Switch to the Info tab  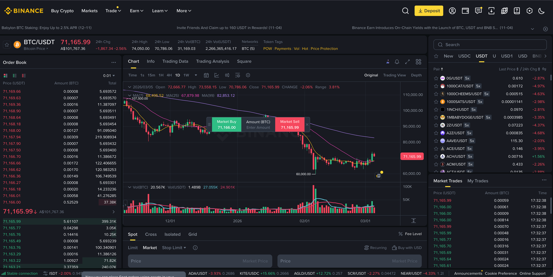pyautogui.click(x=151, y=61)
